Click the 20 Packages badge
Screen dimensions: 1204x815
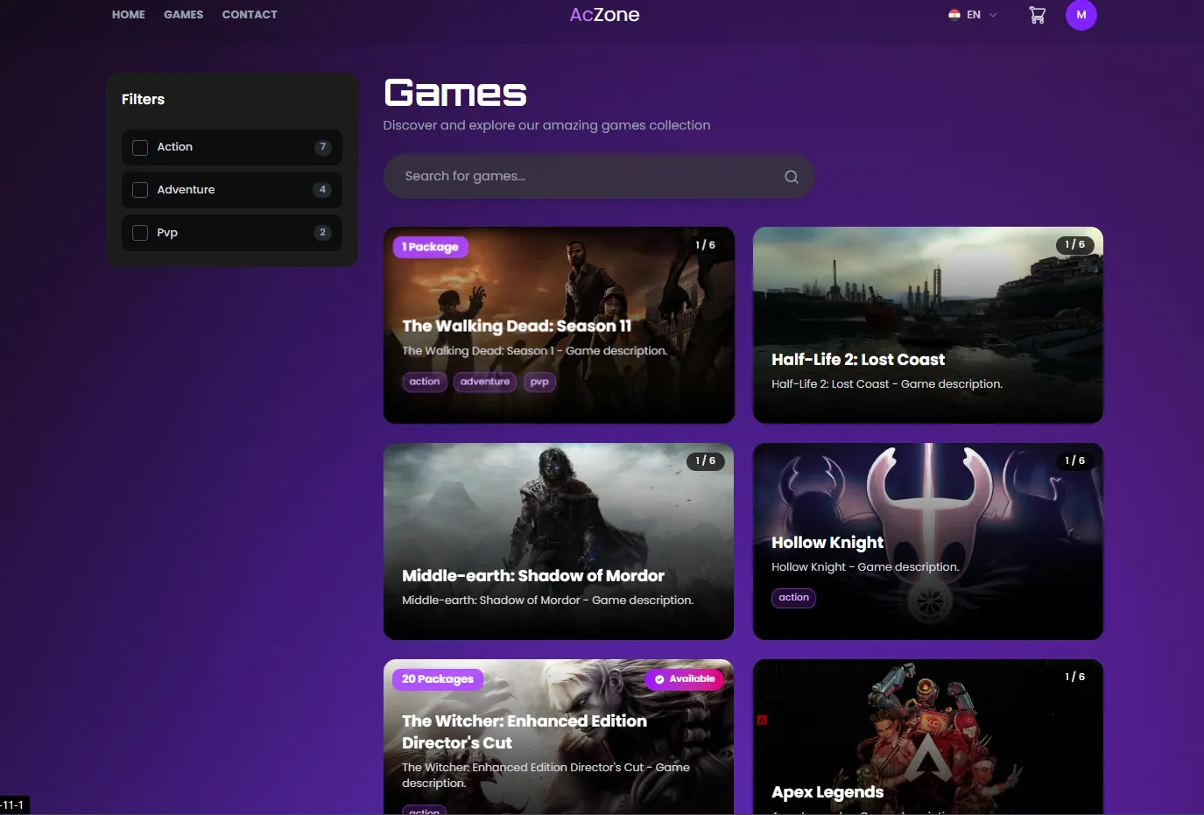click(x=437, y=679)
